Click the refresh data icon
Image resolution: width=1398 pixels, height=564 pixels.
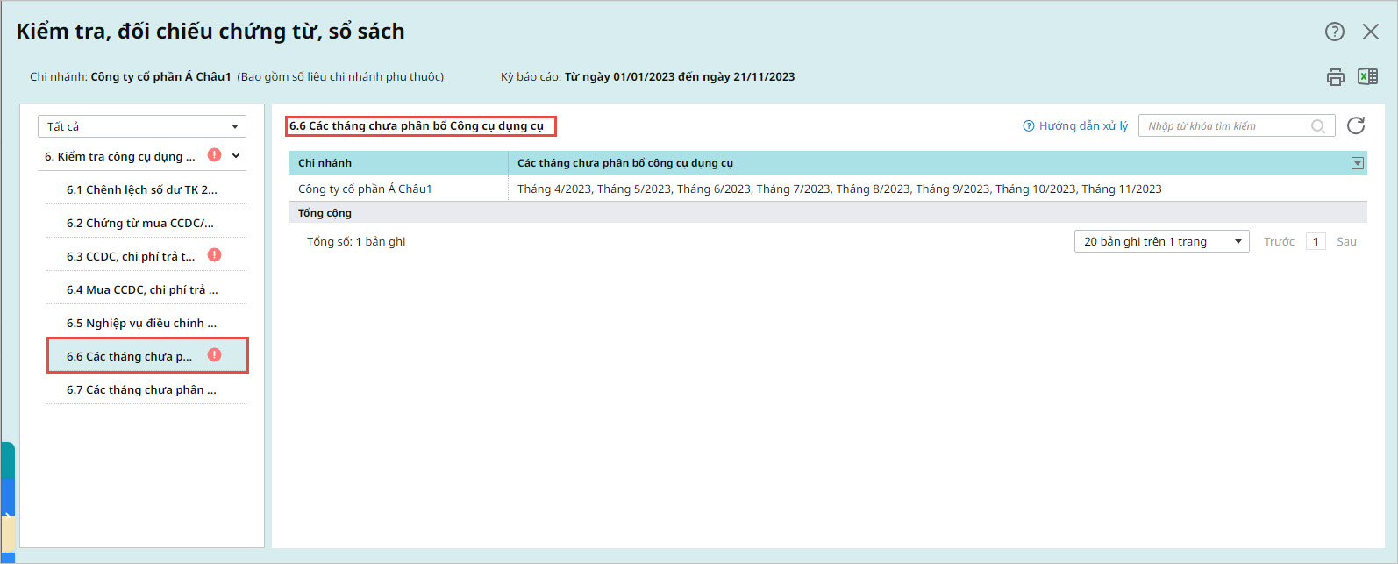tap(1356, 125)
